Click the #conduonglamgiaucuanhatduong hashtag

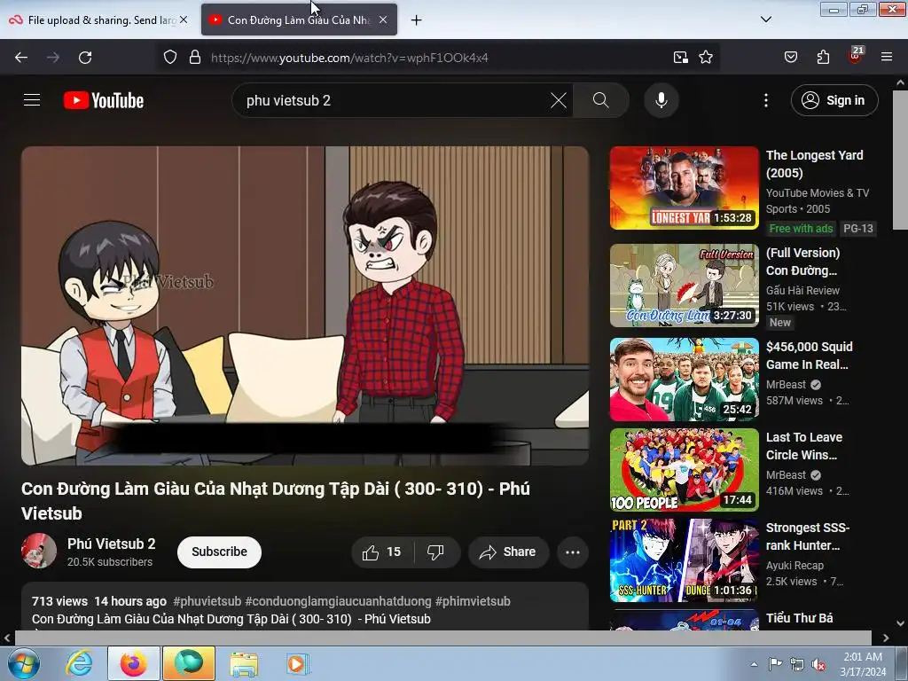pyautogui.click(x=338, y=601)
